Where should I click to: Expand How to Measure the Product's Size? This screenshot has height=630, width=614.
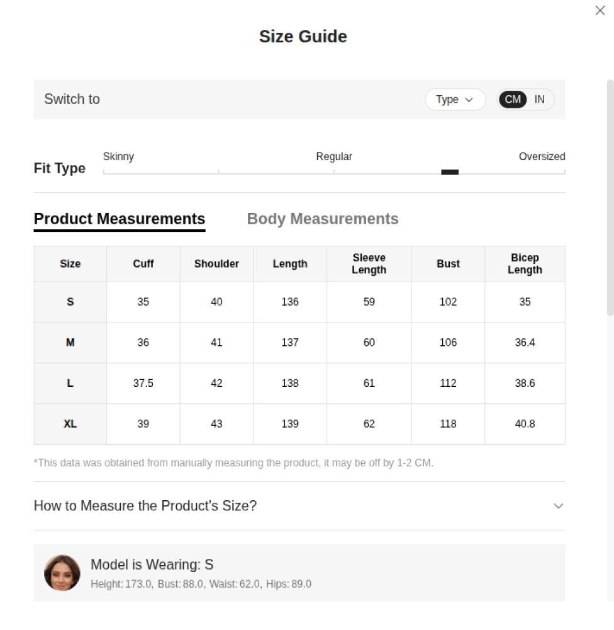145,506
